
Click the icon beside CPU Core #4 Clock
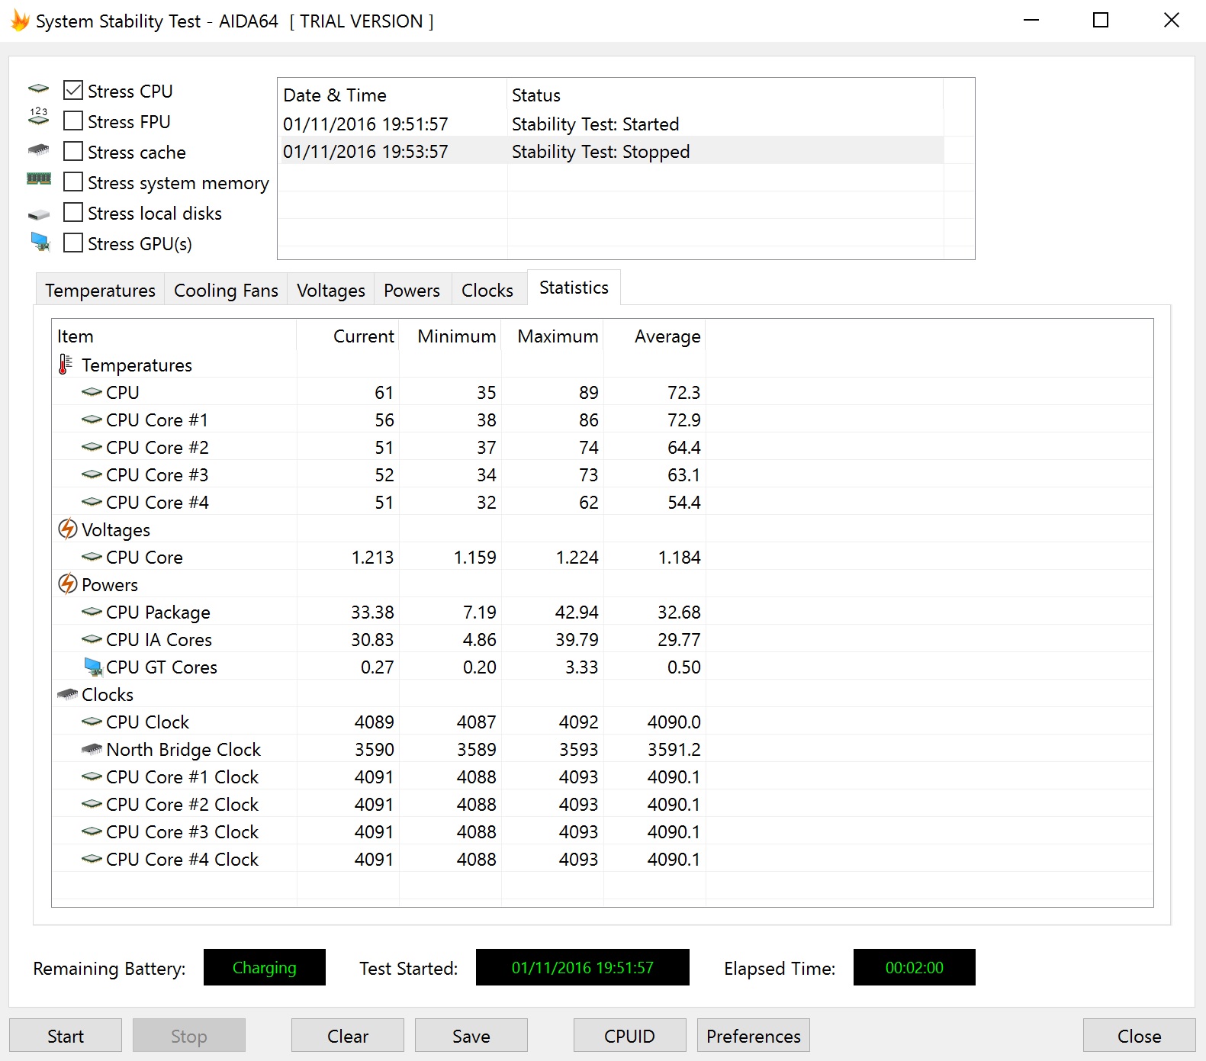[x=92, y=859]
